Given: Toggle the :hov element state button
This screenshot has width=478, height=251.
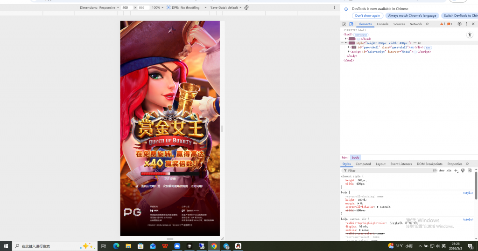Looking at the screenshot, I should coord(442,171).
